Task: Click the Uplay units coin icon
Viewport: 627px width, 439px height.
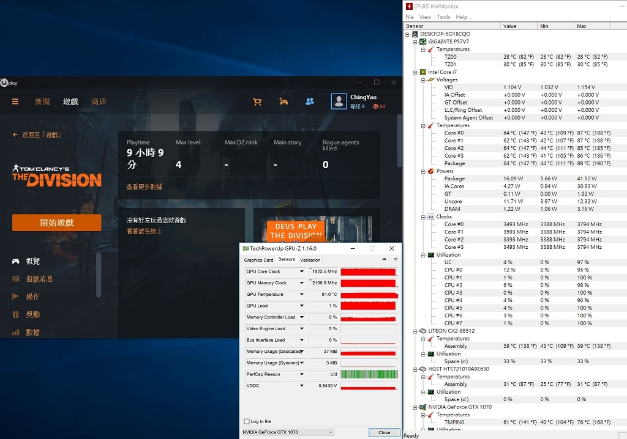Action: (376, 106)
